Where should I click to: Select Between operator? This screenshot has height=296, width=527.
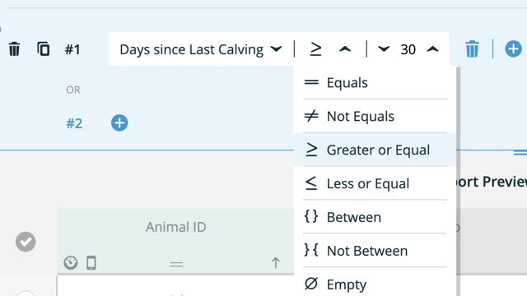pyautogui.click(x=375, y=217)
